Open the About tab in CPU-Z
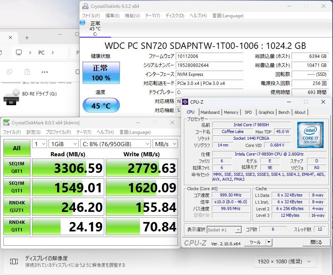This screenshot has width=333, height=275. [300, 112]
